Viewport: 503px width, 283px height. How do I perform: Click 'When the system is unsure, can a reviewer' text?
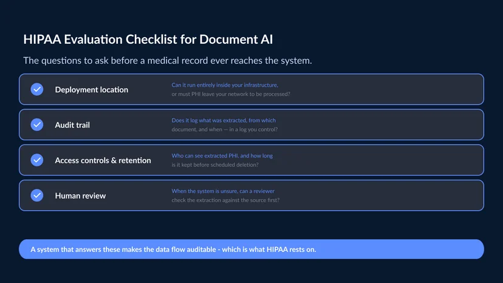pyautogui.click(x=223, y=191)
